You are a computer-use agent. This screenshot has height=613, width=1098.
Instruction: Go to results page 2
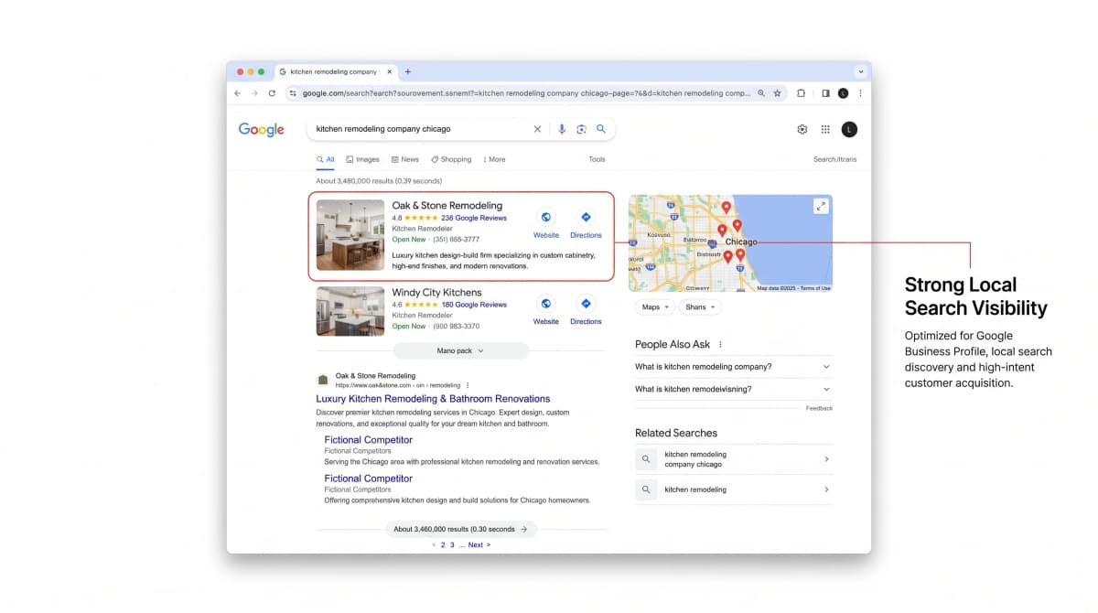pyautogui.click(x=443, y=545)
